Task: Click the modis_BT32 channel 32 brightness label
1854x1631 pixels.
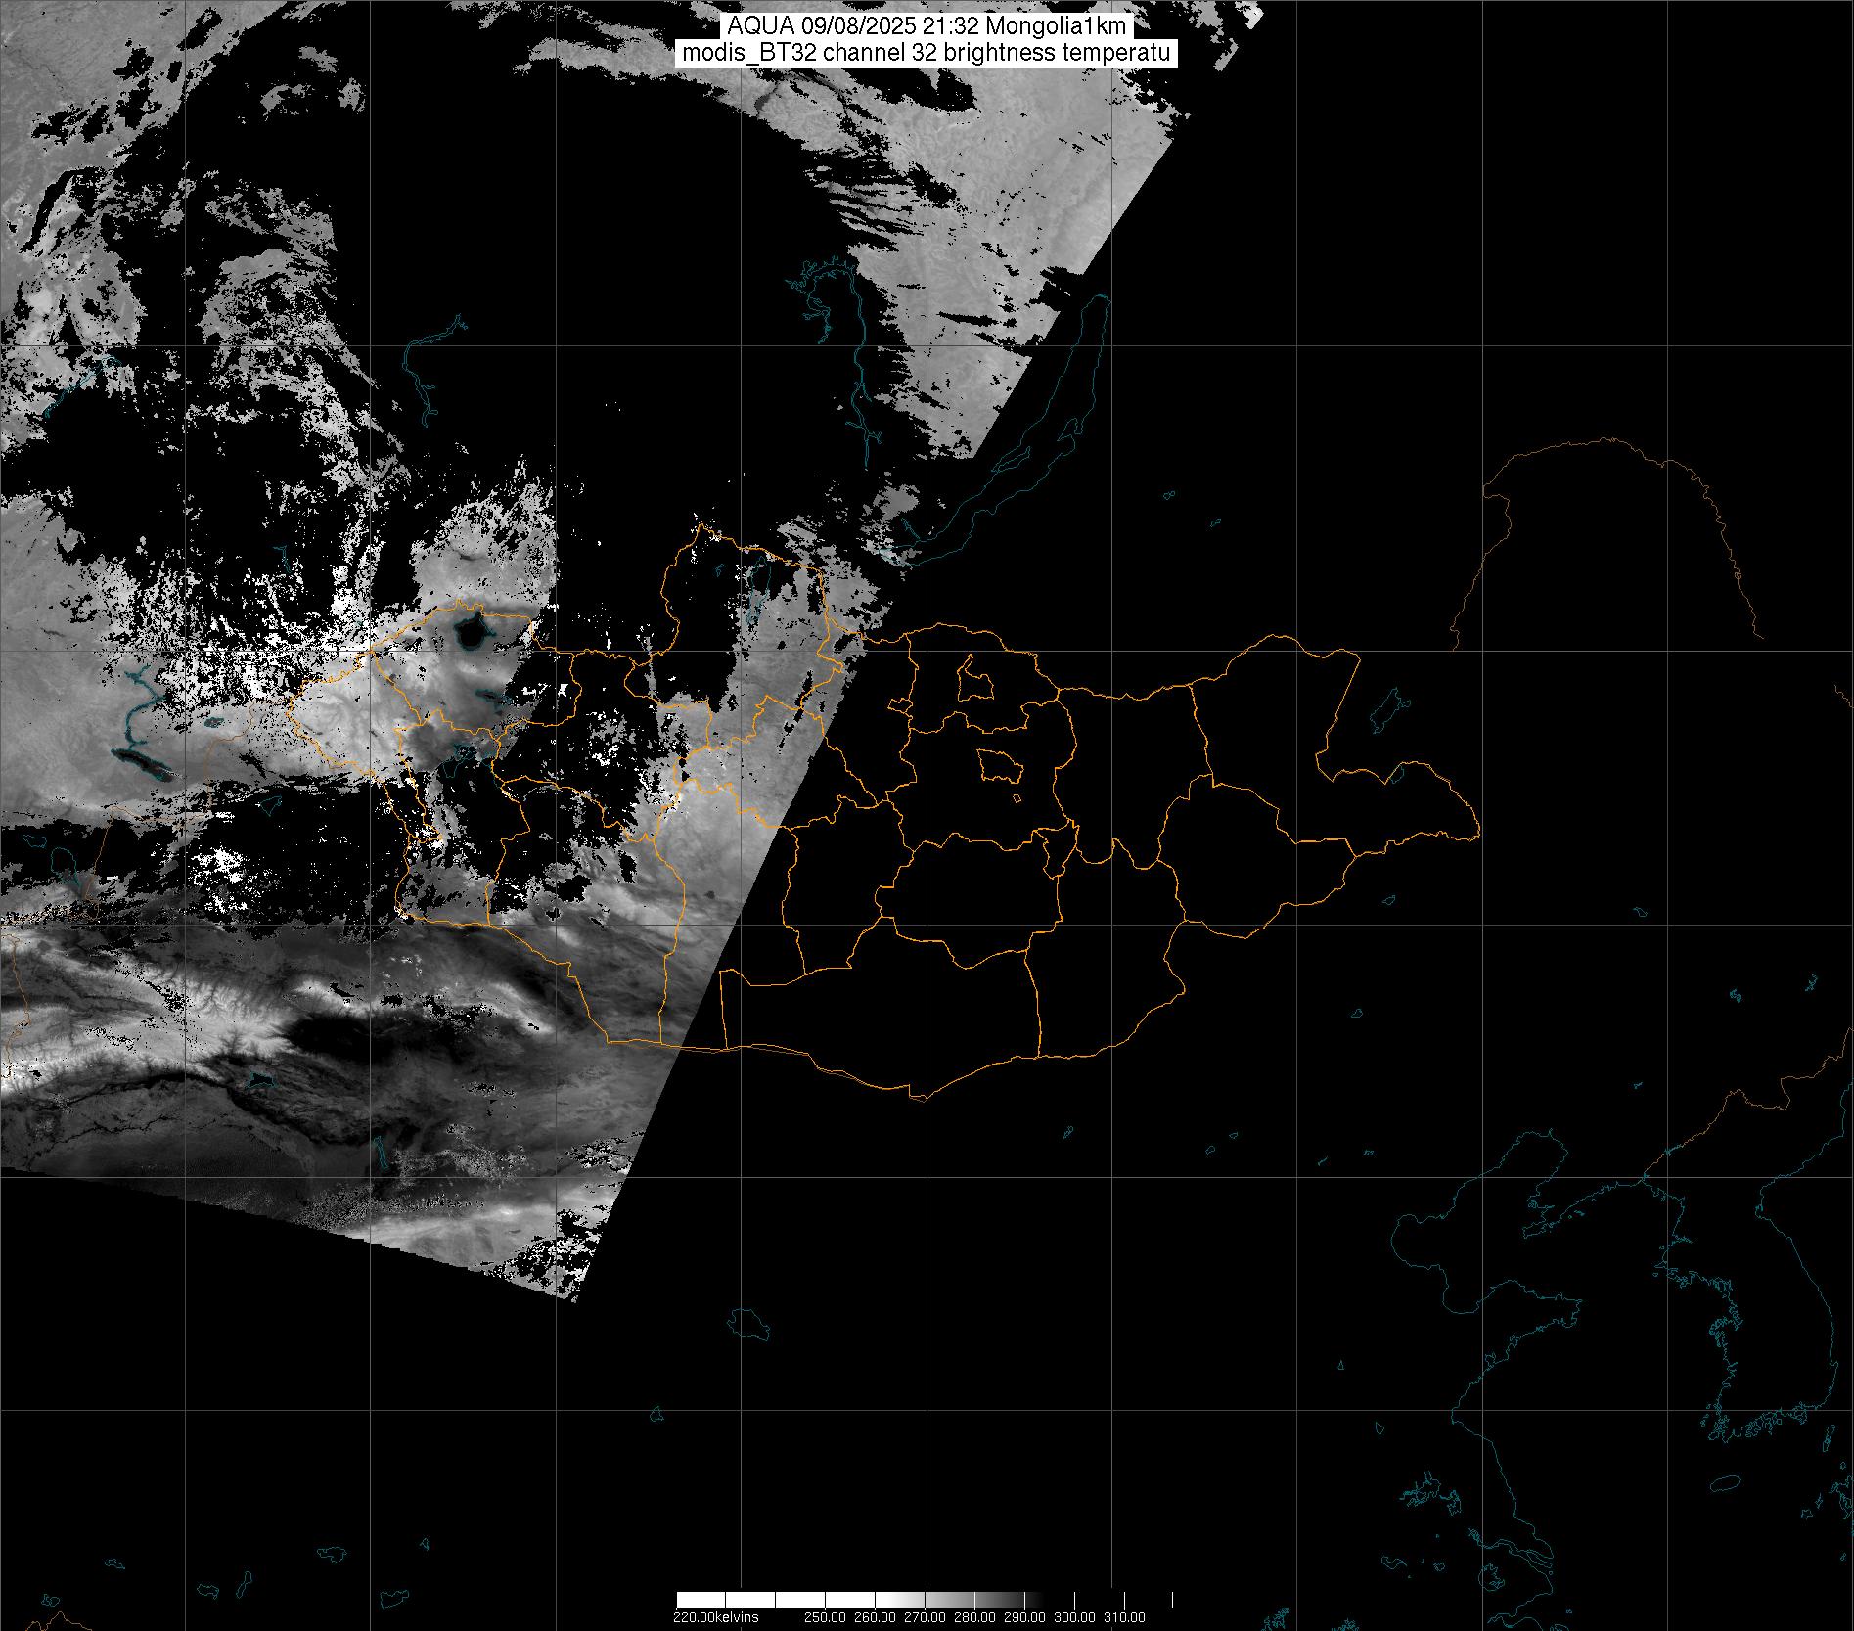Action: point(926,54)
